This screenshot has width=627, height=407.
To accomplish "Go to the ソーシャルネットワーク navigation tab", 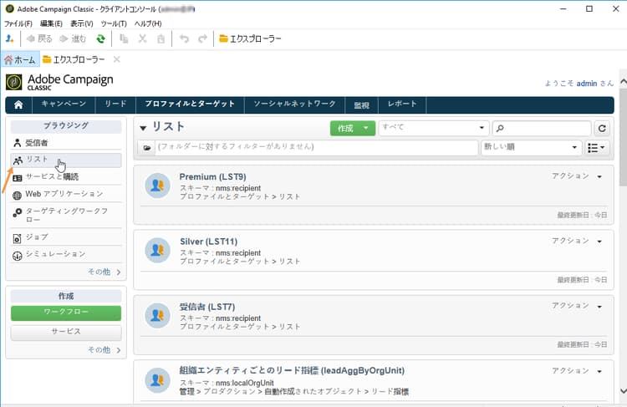I will tap(294, 104).
